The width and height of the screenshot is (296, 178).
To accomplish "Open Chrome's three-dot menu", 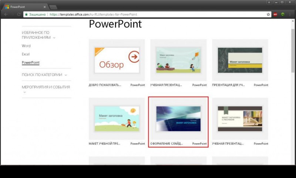I will 290,14.
